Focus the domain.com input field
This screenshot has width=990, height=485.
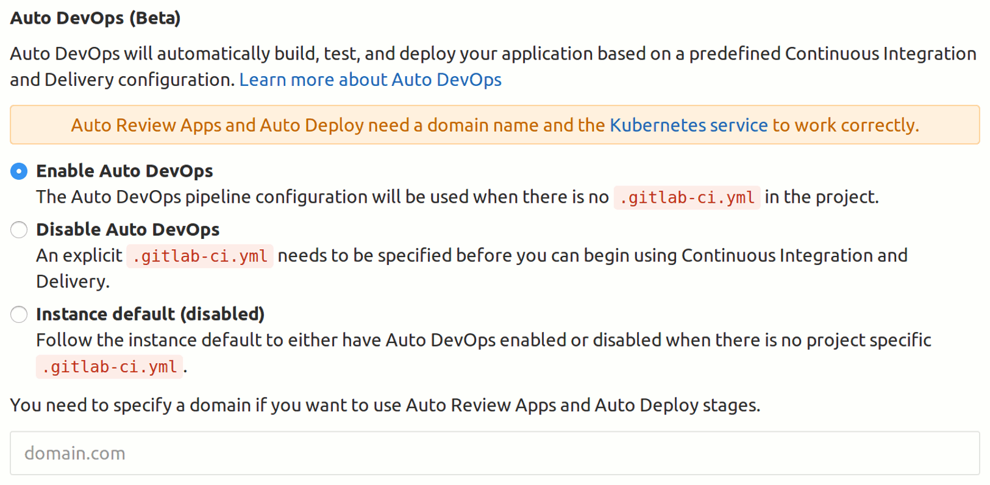coord(494,453)
